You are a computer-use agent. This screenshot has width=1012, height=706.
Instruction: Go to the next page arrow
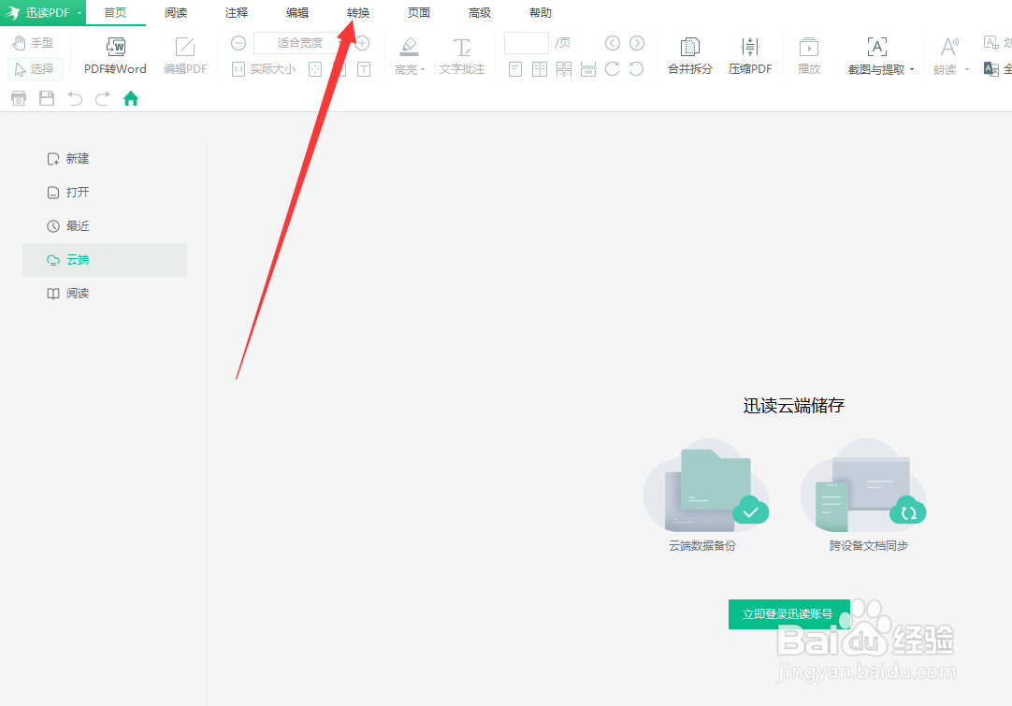[637, 43]
